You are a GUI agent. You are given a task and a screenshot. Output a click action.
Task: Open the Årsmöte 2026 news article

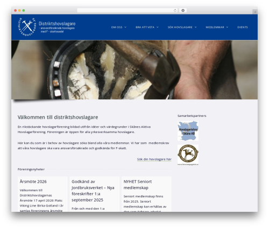tap(33, 182)
